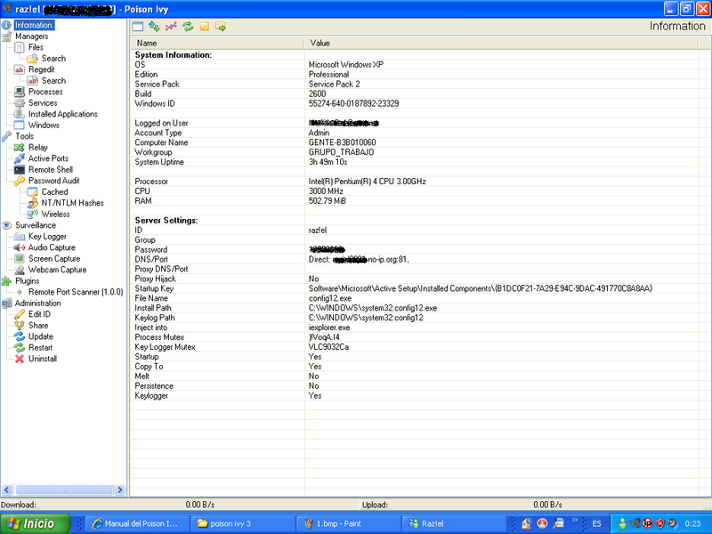Select the Managers tree node
712x534 pixels.
click(x=31, y=36)
